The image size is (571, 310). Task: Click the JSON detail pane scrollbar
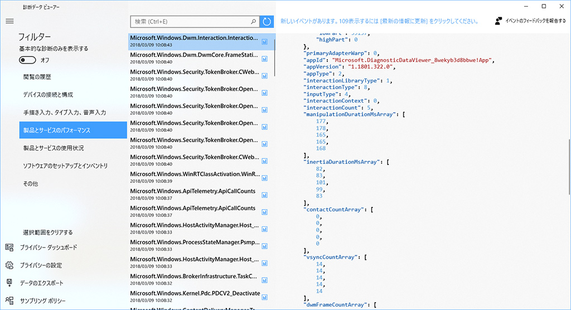point(569,166)
